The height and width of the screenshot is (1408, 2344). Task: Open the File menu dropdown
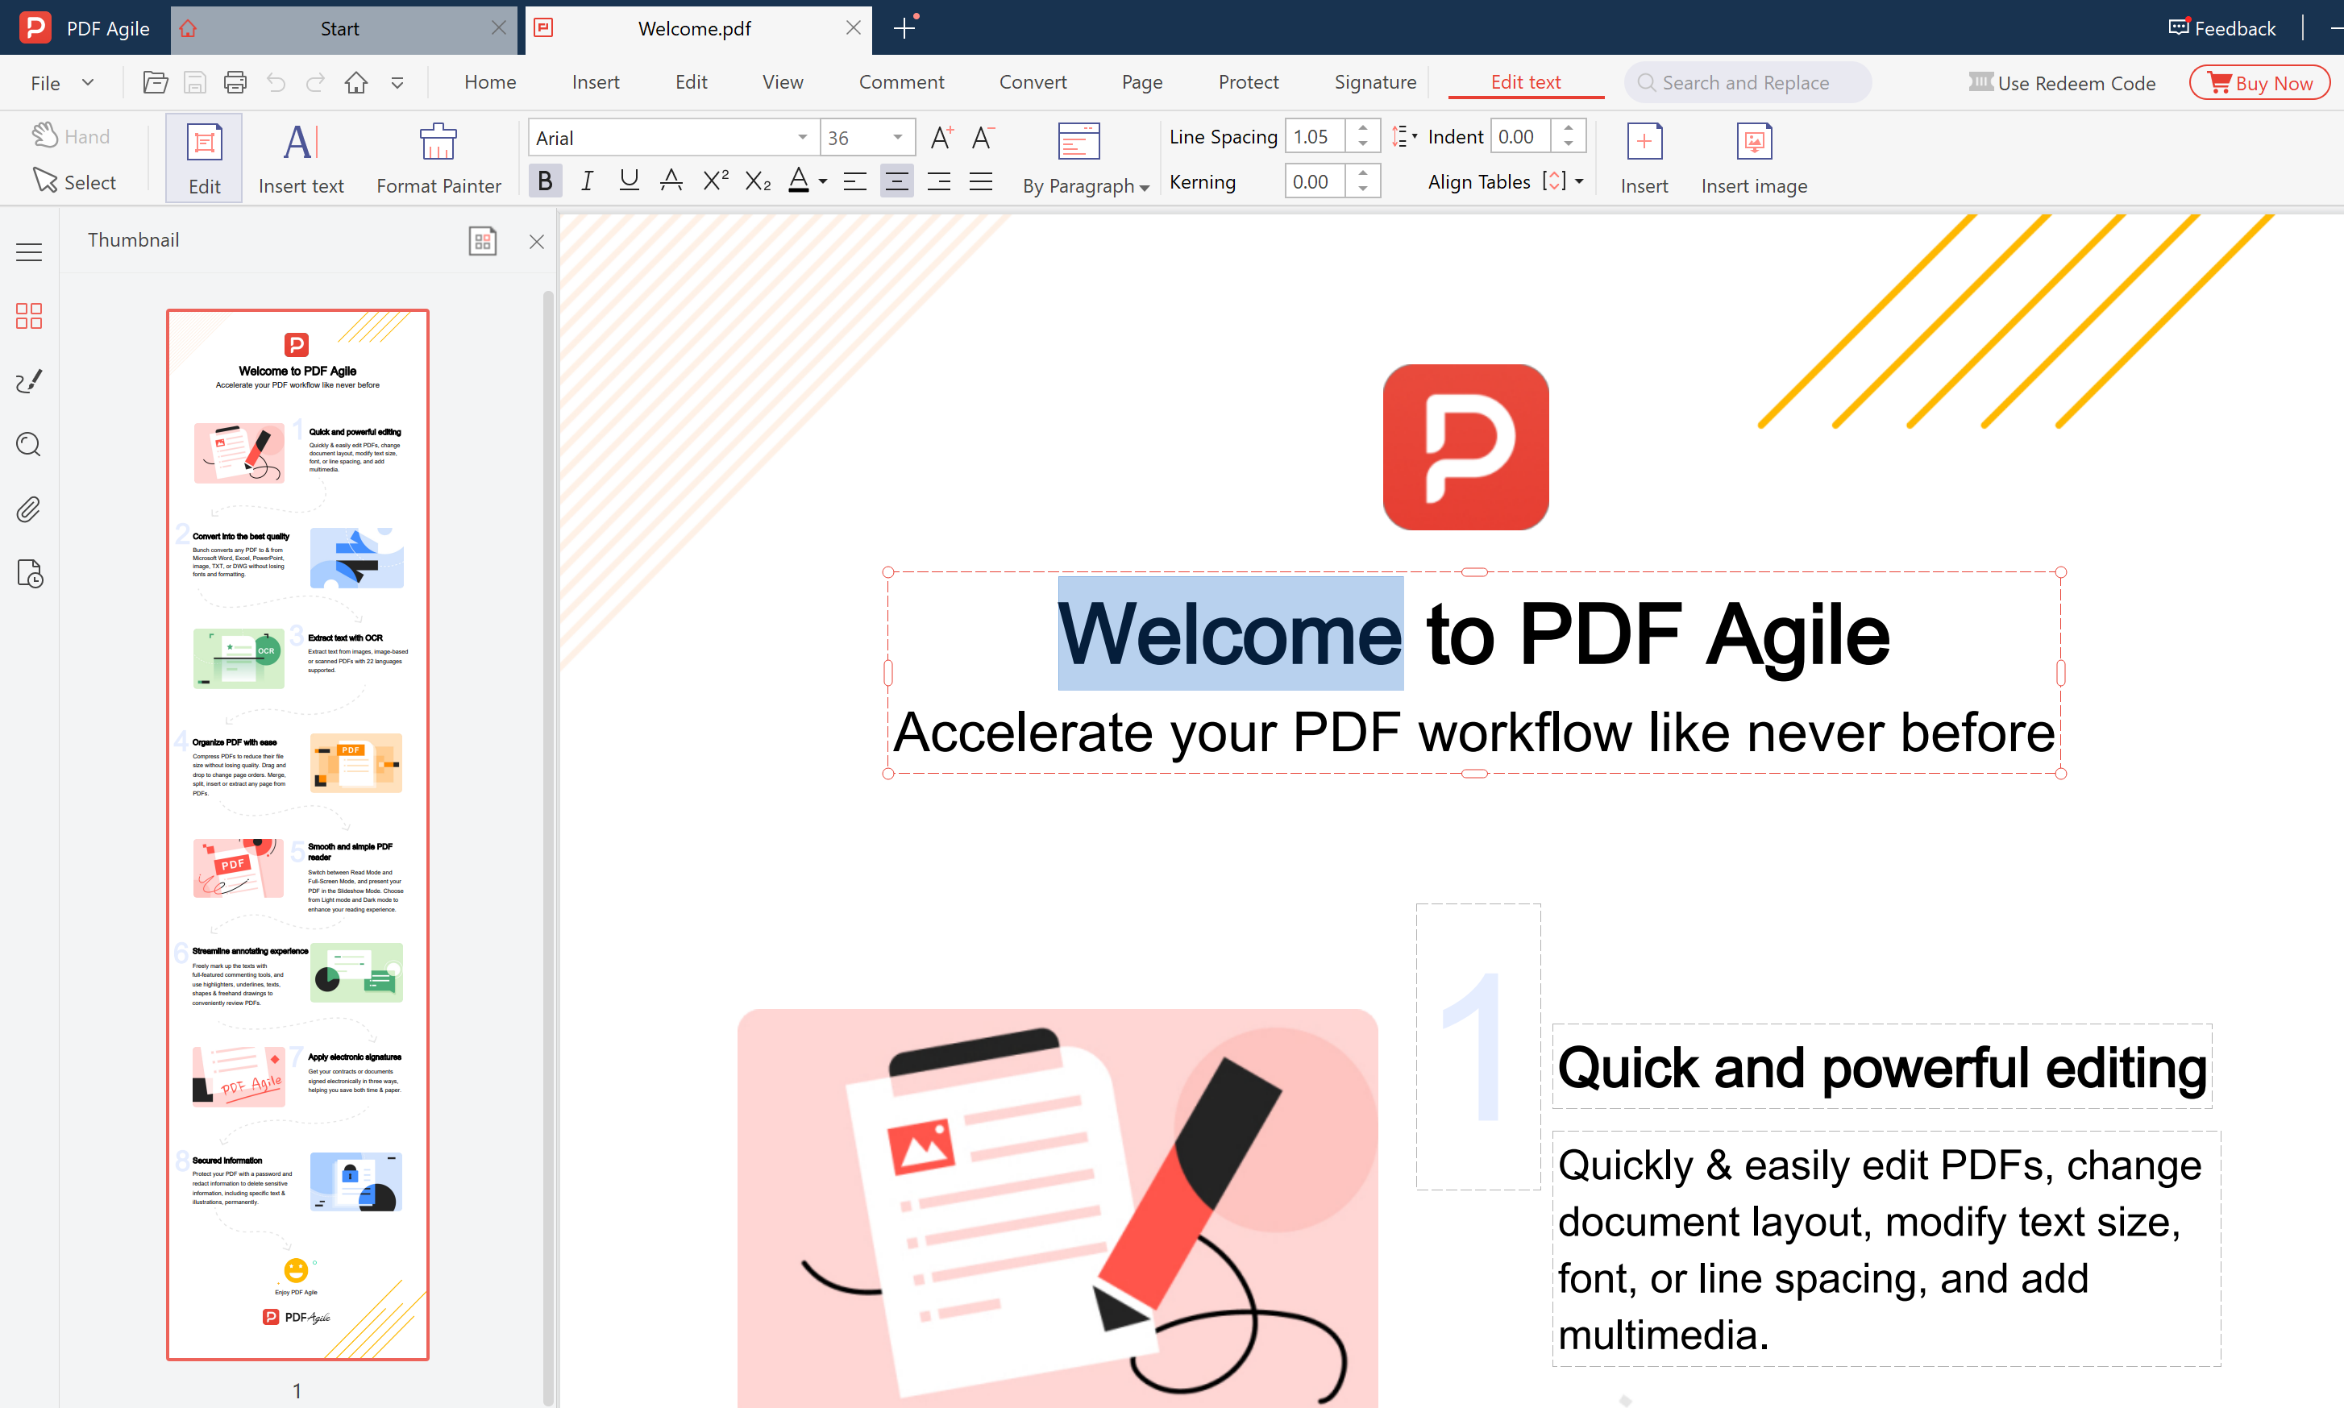pos(61,82)
